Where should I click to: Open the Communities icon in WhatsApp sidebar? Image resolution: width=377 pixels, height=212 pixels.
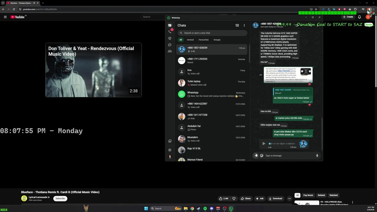point(170,51)
